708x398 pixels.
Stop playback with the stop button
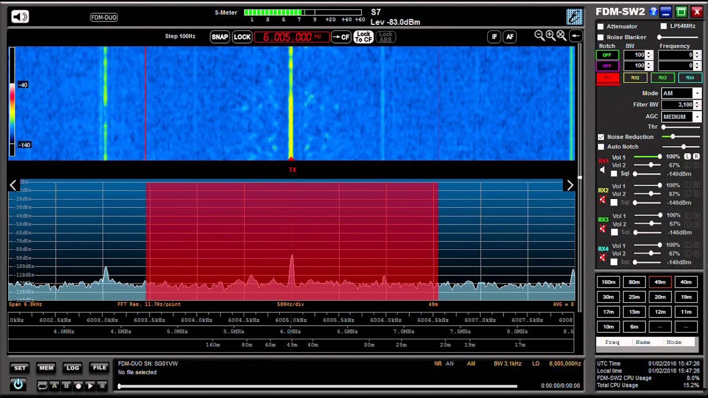102,385
